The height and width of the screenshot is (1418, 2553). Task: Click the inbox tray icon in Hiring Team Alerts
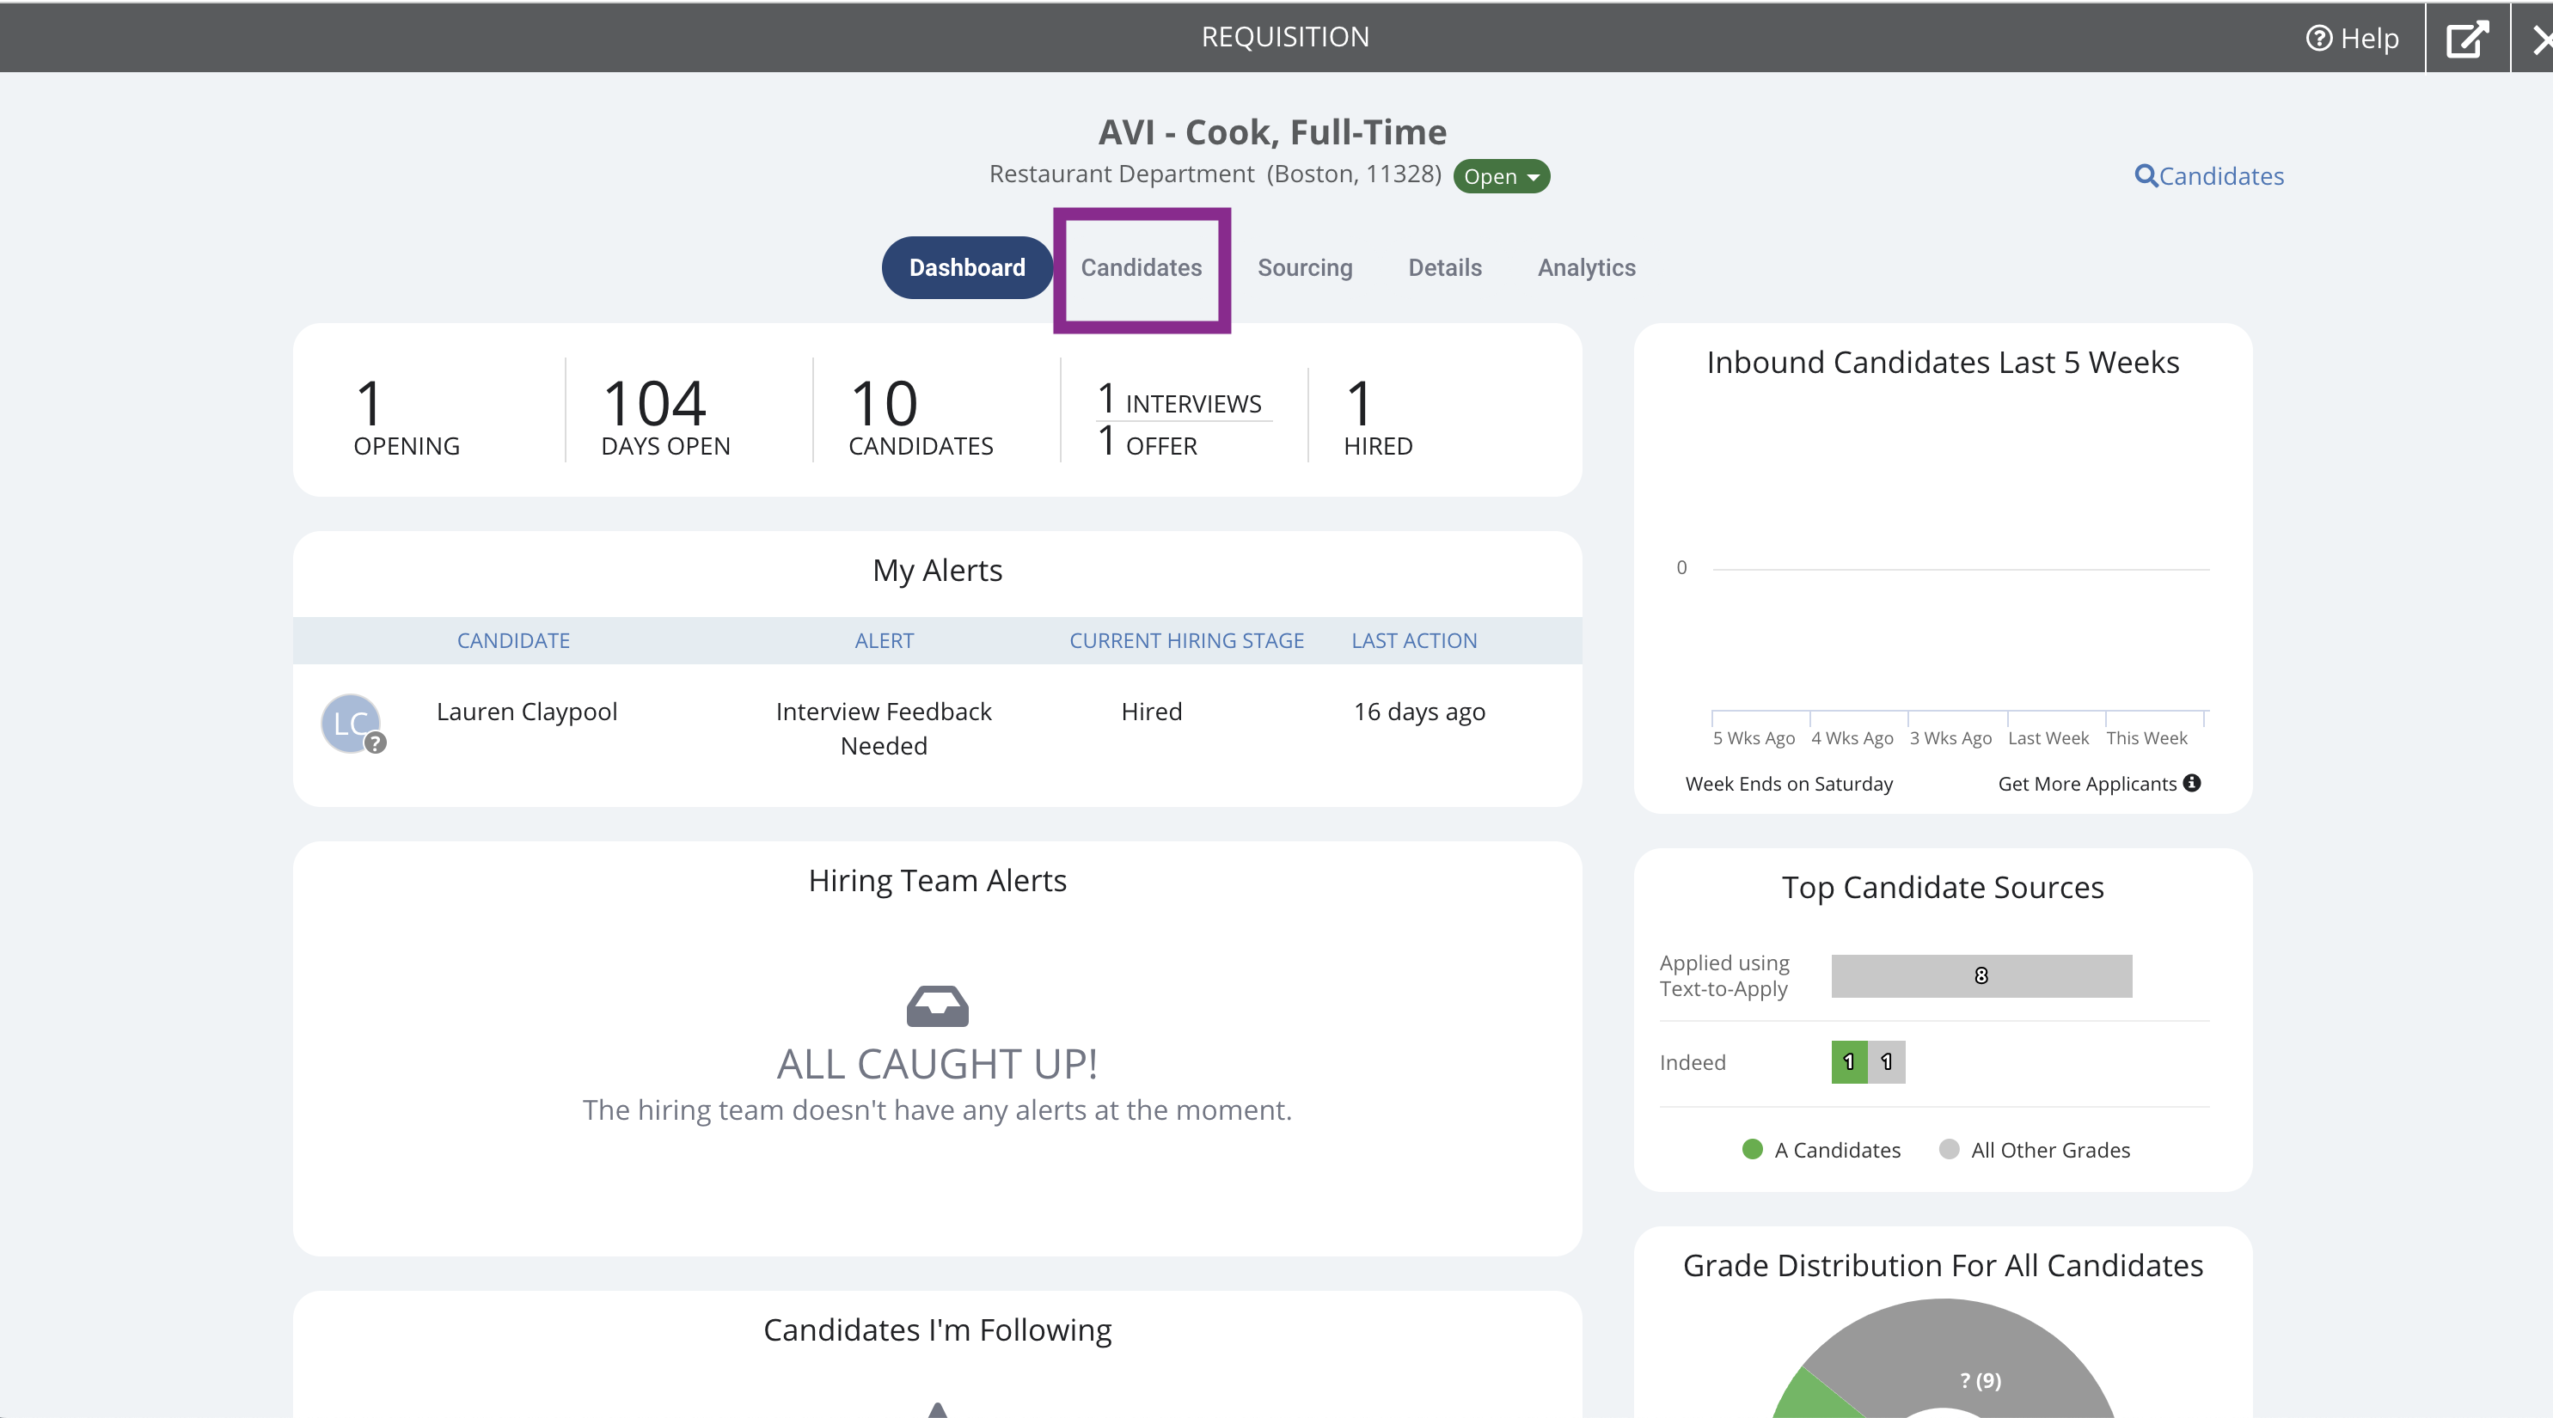pos(938,1005)
